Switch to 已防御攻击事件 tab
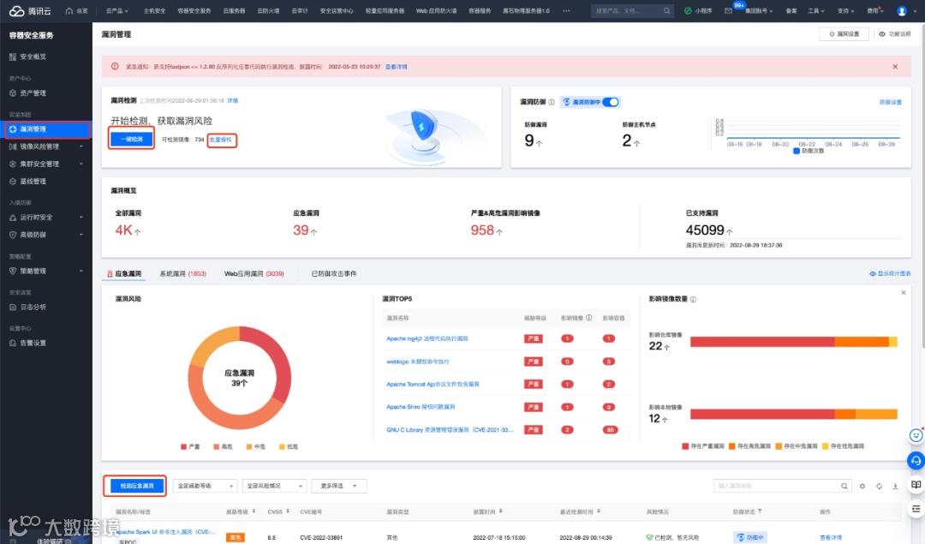This screenshot has height=544, width=925. pyautogui.click(x=334, y=274)
